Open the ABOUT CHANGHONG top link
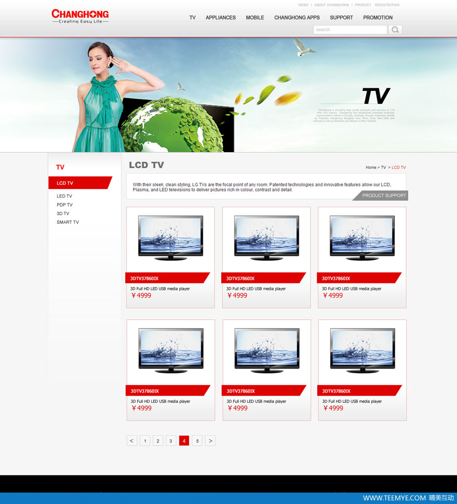Image resolution: width=457 pixels, height=504 pixels. [x=331, y=5]
